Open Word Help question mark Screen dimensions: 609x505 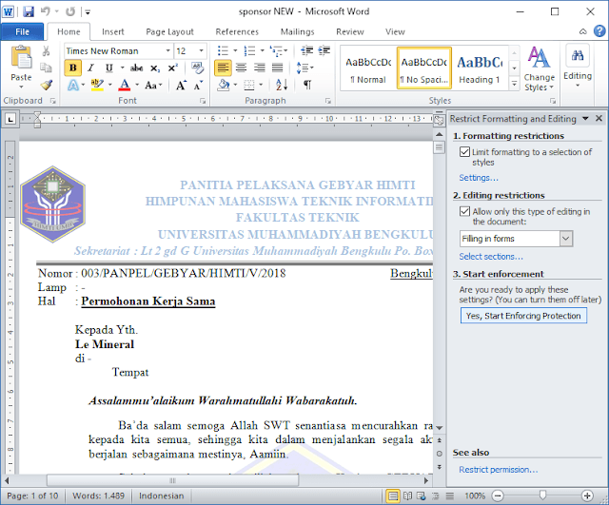click(599, 31)
